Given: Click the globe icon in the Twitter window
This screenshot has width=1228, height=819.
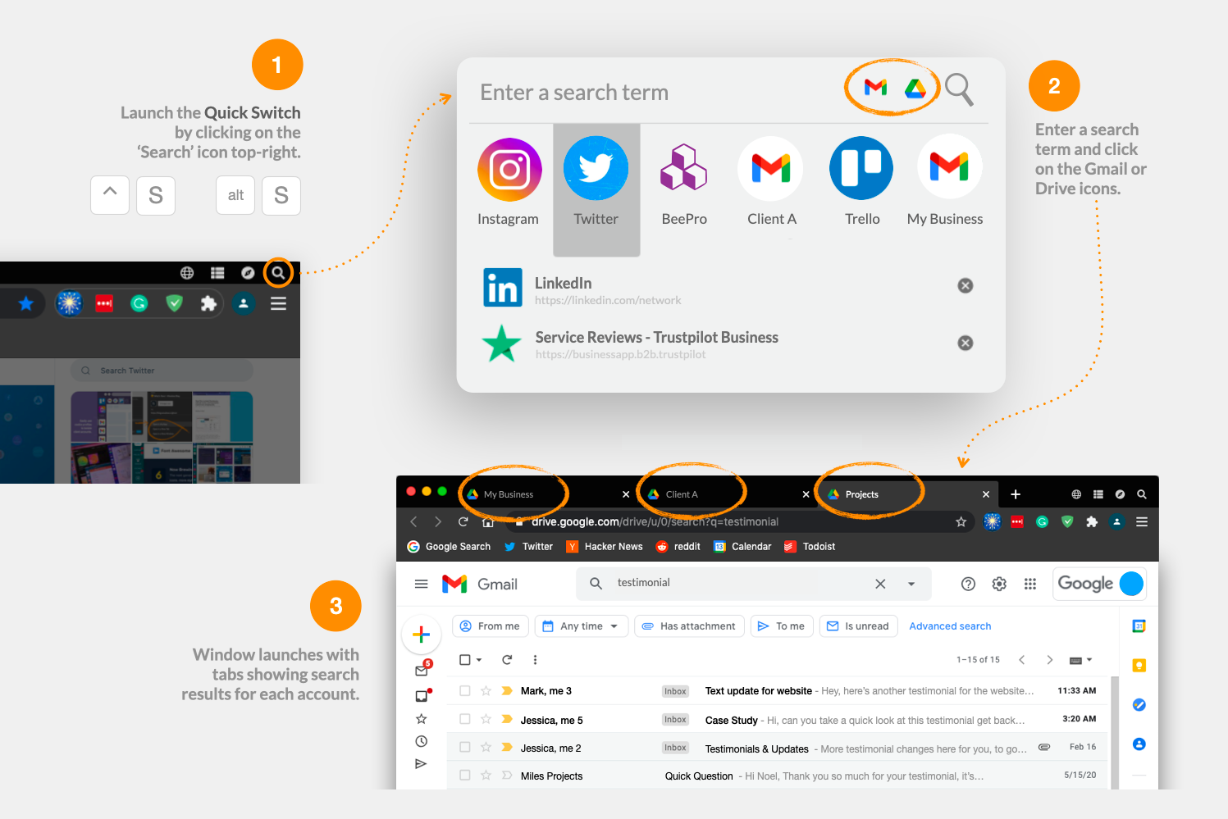Looking at the screenshot, I should click(x=187, y=273).
